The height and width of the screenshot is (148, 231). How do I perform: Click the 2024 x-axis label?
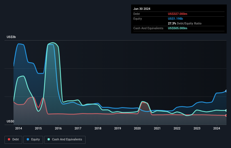point(217,128)
